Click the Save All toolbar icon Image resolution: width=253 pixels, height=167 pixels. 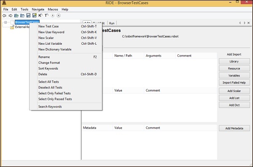(35, 16)
